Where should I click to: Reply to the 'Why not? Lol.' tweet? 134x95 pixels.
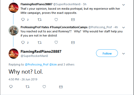tap(11, 87)
